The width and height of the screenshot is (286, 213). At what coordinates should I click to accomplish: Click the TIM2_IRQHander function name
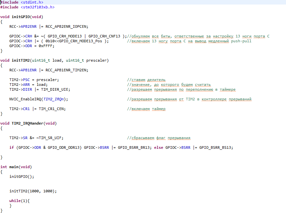(x=27, y=123)
